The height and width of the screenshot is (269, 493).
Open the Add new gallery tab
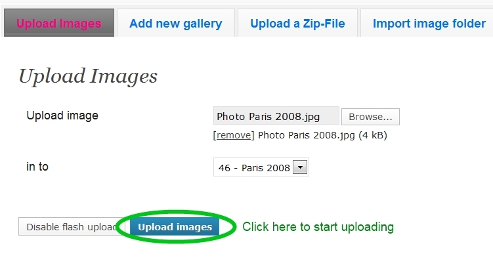tap(176, 23)
